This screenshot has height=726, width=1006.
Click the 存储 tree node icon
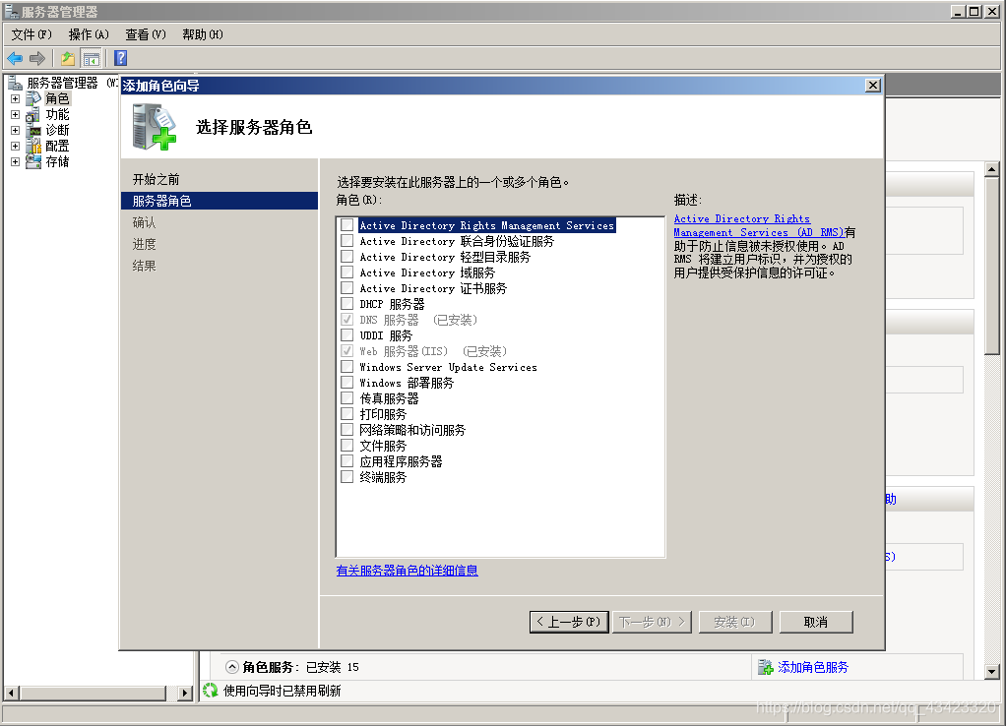[x=33, y=161]
